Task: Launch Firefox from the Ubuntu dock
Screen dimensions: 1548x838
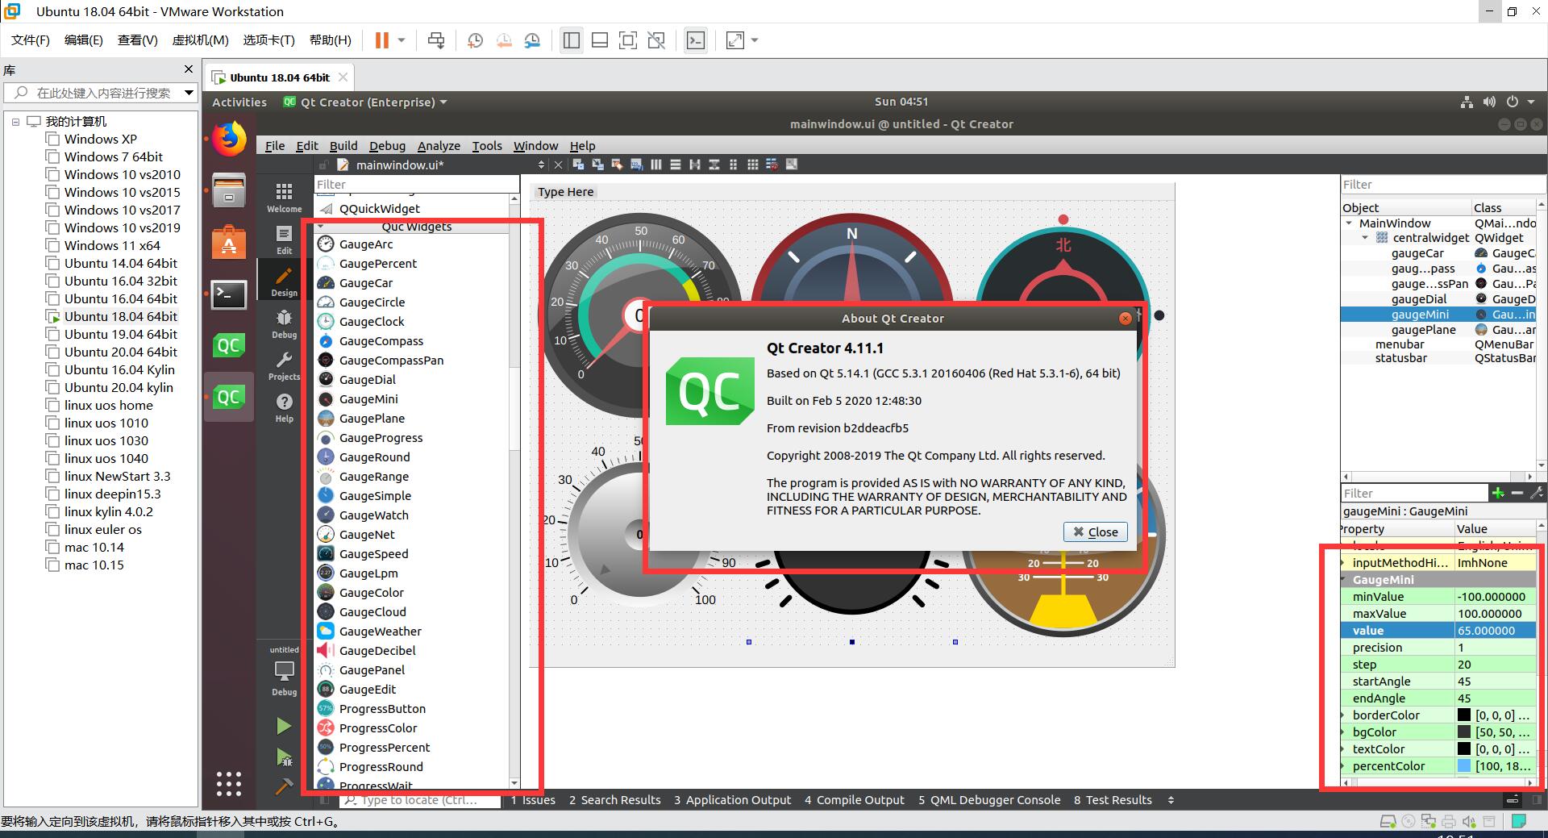Action: 229,139
